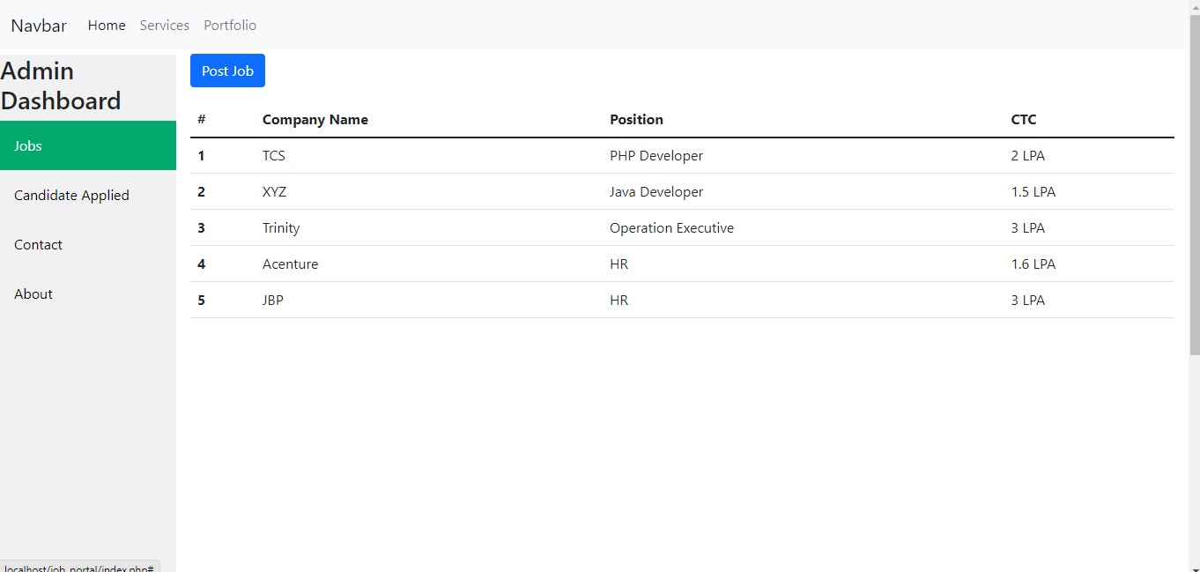Click the CTC column header
Image resolution: width=1200 pixels, height=572 pixels.
(x=1024, y=120)
